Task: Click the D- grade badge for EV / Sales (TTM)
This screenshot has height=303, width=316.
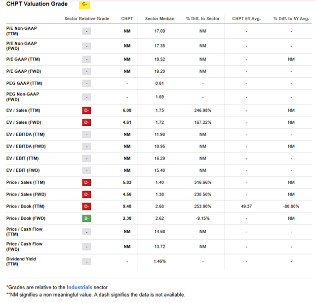Action: tap(86, 110)
